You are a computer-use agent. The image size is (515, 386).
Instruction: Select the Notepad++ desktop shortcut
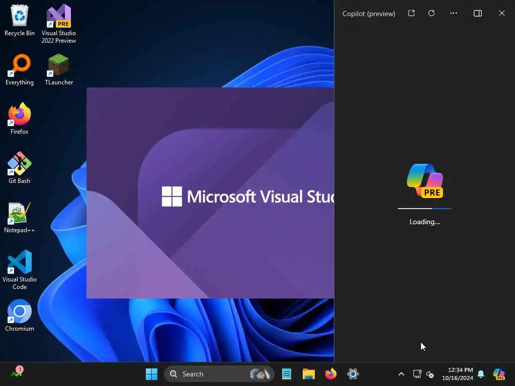pyautogui.click(x=20, y=217)
